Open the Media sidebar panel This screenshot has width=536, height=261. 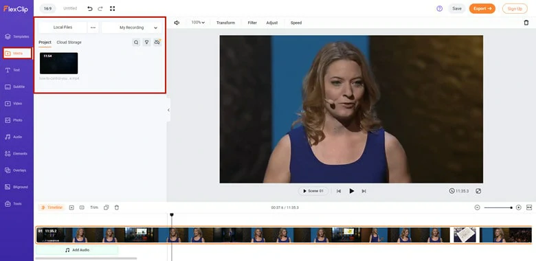click(x=17, y=54)
